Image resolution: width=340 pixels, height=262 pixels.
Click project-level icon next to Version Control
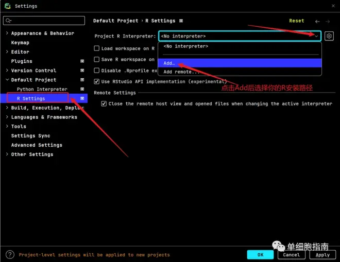[82, 71]
